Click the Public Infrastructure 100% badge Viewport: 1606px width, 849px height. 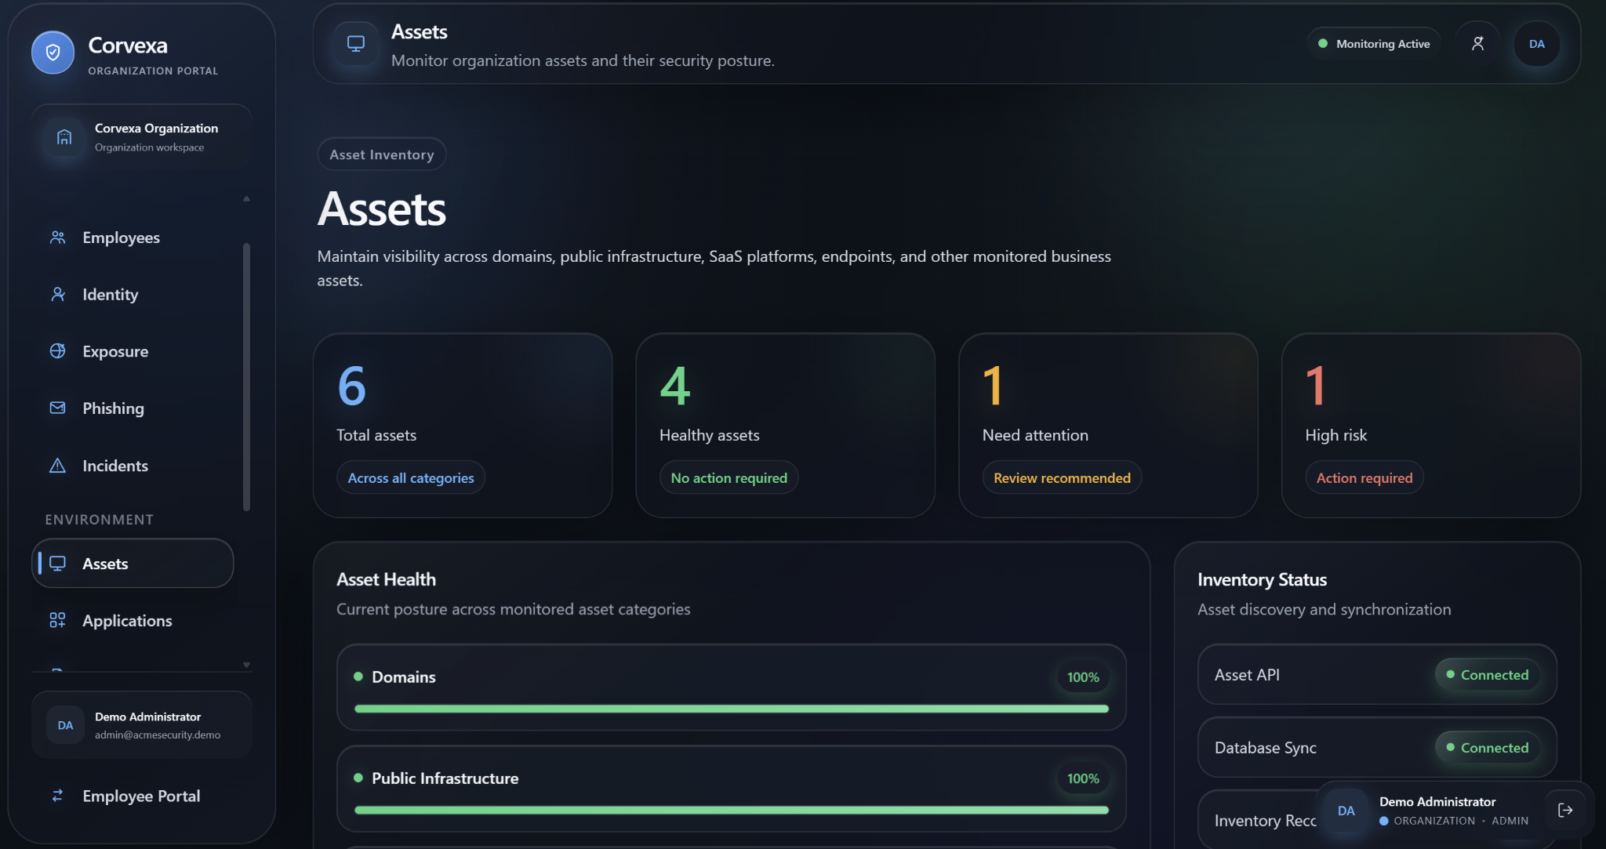[1083, 778]
